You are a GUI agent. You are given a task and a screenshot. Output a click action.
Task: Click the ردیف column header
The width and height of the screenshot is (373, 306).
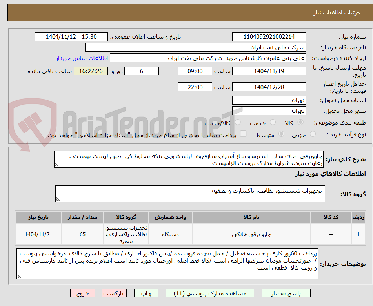(x=358, y=217)
